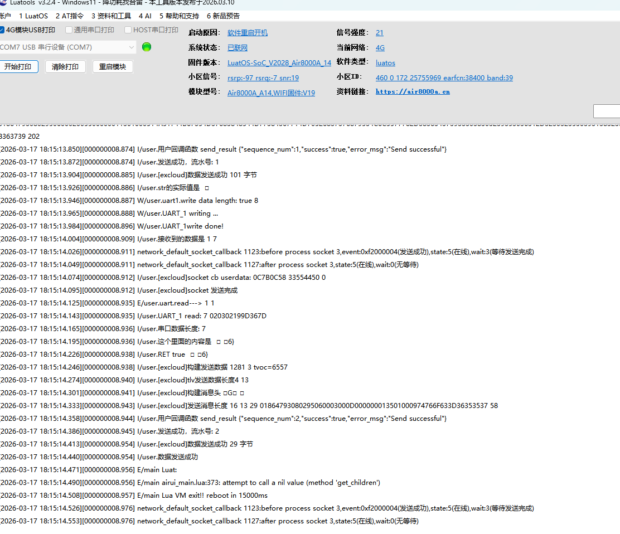Click the 数据发送成功 101 字节 log line

click(128, 174)
